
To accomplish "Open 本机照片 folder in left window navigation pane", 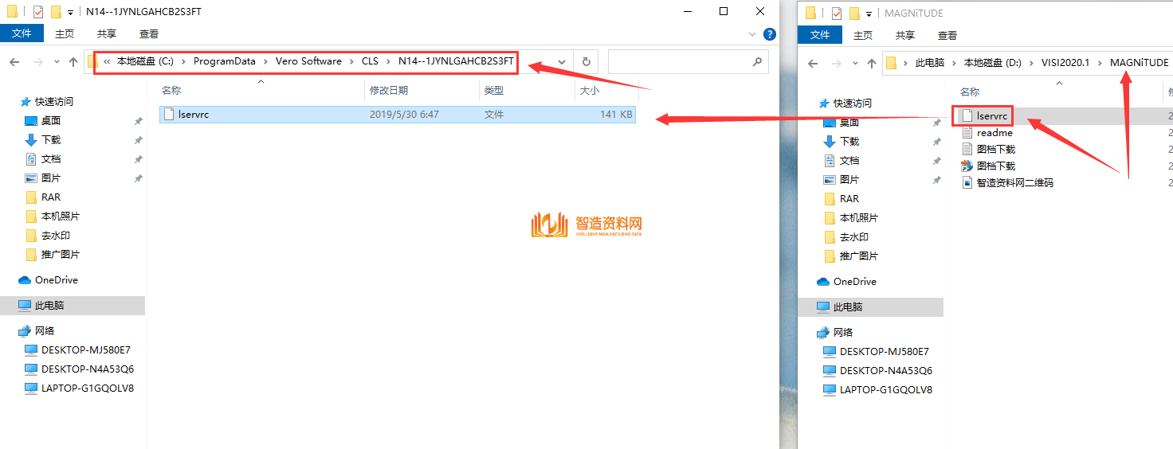I will tap(60, 217).
